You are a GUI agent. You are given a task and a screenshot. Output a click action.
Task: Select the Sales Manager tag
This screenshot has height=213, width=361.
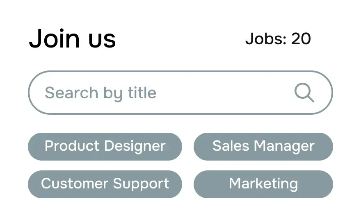coord(263,146)
